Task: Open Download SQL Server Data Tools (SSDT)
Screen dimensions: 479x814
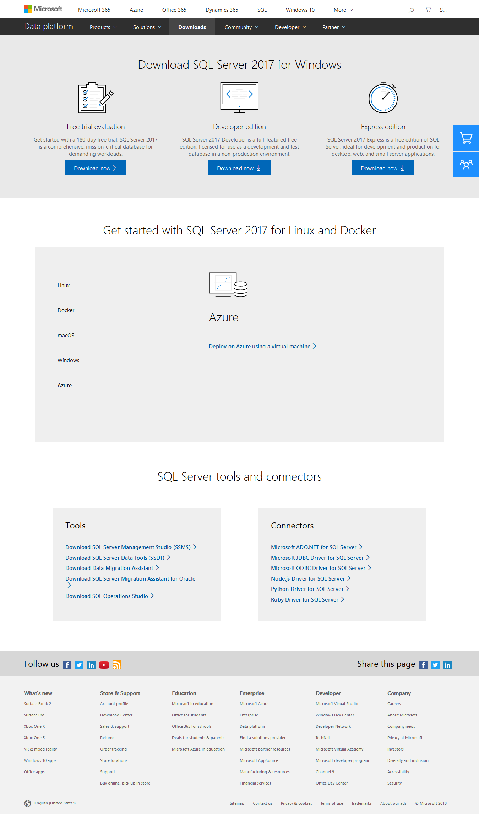Action: tap(118, 558)
